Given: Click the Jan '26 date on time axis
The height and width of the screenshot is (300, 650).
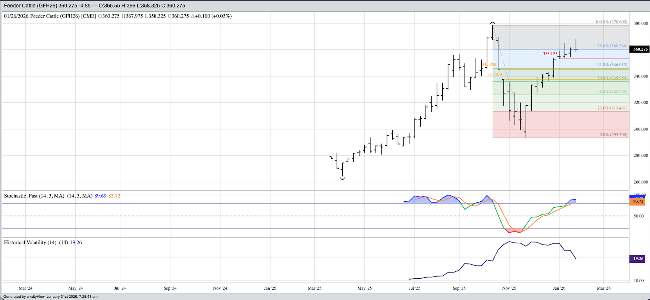Looking at the screenshot, I should 559,288.
